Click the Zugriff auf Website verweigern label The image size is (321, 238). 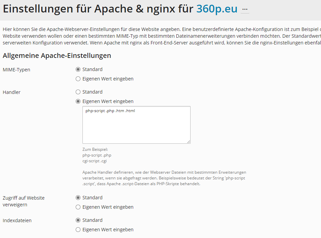(x=23, y=201)
